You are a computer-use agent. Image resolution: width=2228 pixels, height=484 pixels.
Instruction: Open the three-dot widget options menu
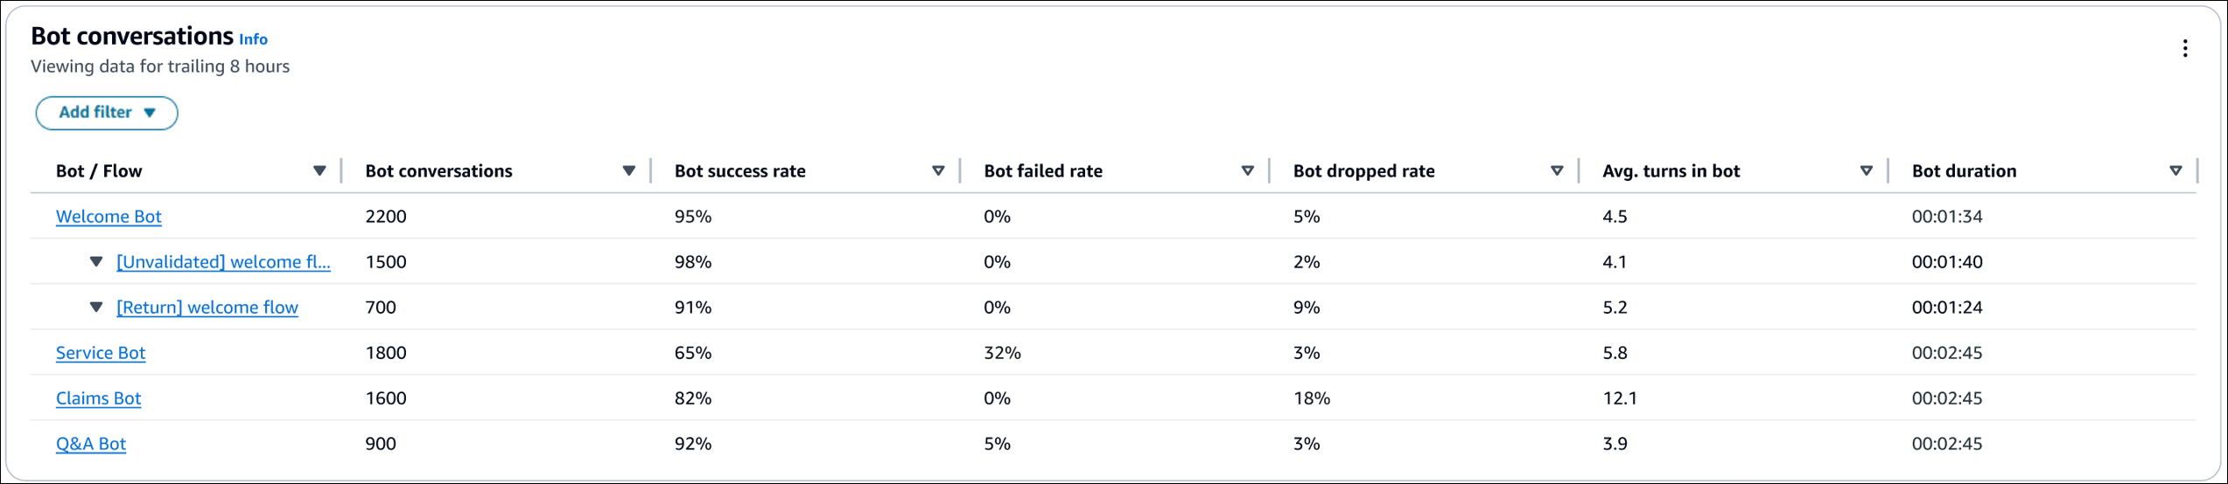(x=2184, y=49)
